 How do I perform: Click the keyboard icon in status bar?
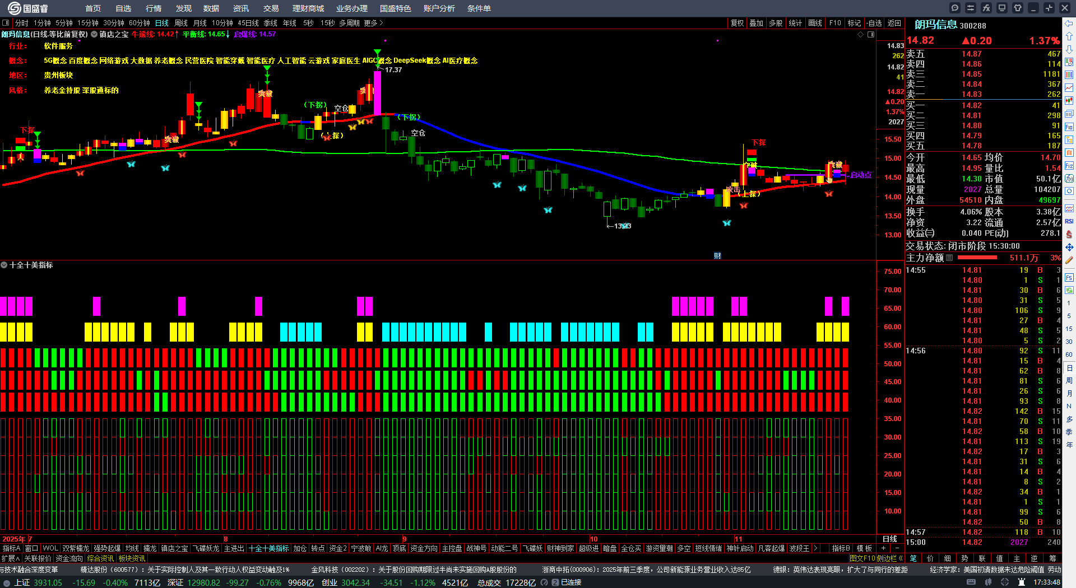click(971, 582)
